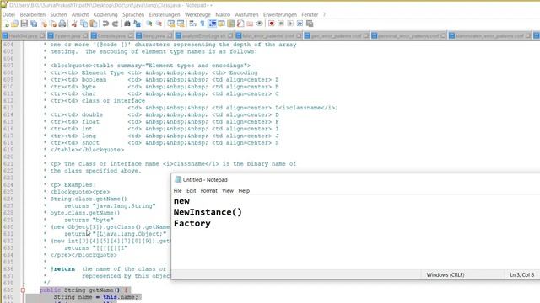Image resolution: width=540 pixels, height=303 pixels.
Task: Print the document with the printer icon
Action: coord(62,24)
